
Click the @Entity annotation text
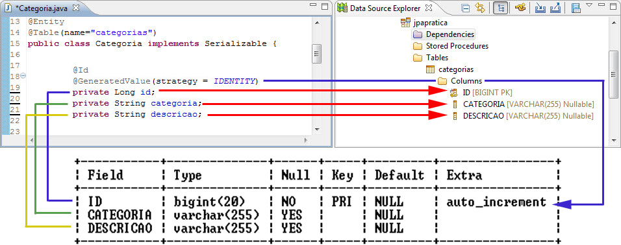pyautogui.click(x=46, y=21)
